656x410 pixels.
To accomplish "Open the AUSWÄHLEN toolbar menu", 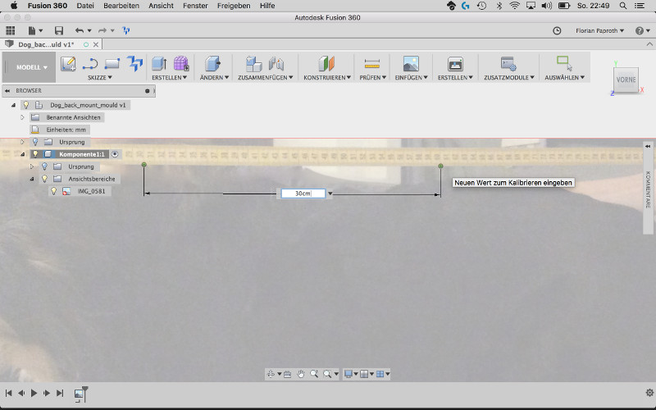I will coord(565,77).
